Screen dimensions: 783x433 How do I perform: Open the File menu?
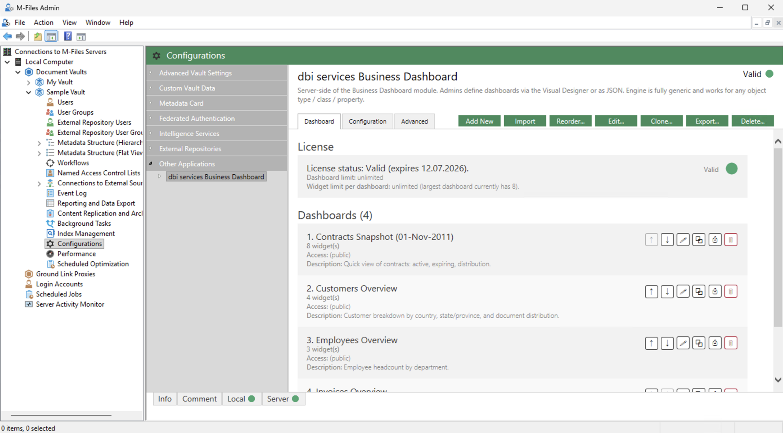(20, 22)
